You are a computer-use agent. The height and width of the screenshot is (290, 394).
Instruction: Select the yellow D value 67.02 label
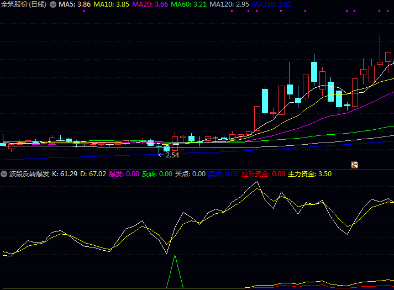click(x=93, y=174)
